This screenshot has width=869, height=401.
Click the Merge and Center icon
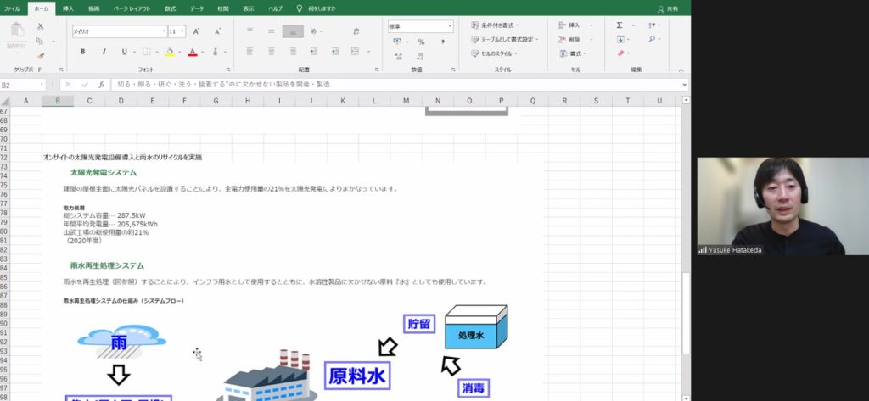356,52
